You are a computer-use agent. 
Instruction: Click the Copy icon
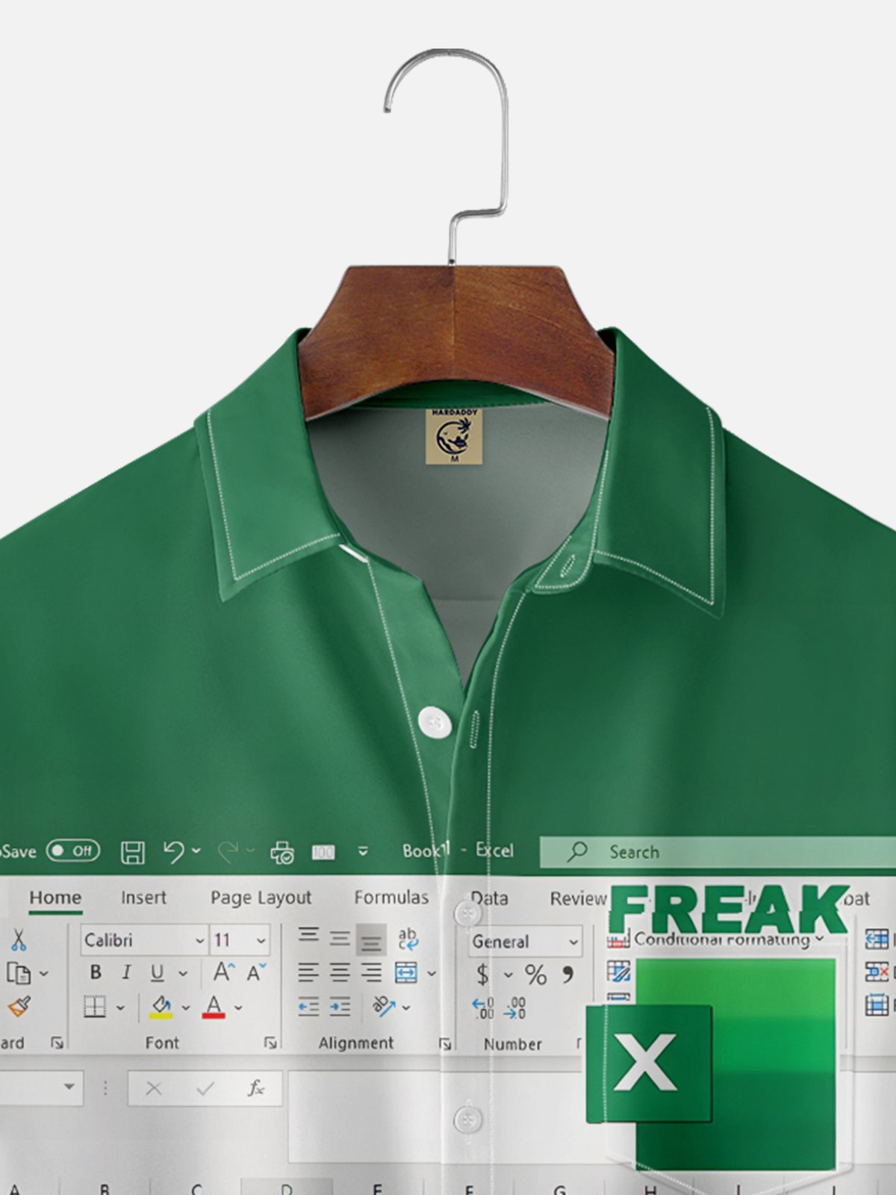tap(18, 973)
